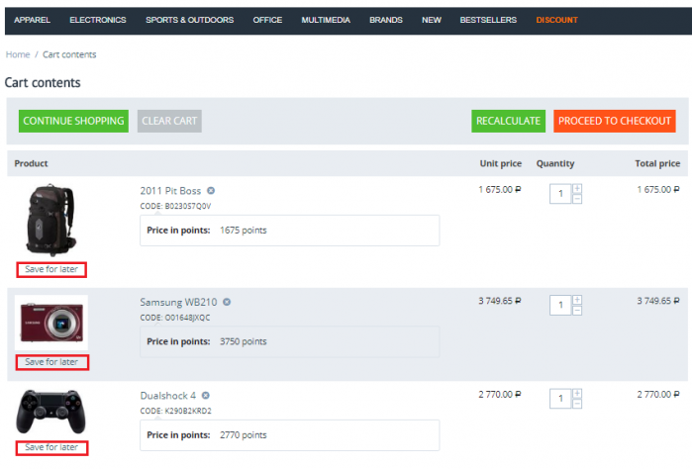693x469 pixels.
Task: Click the backpack product thumbnail
Action: tap(50, 221)
